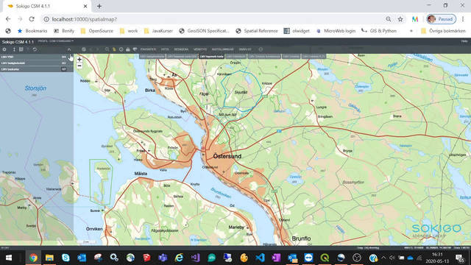Click the up-down arrows icon in layer panel
471x265 pixels.
(14, 49)
